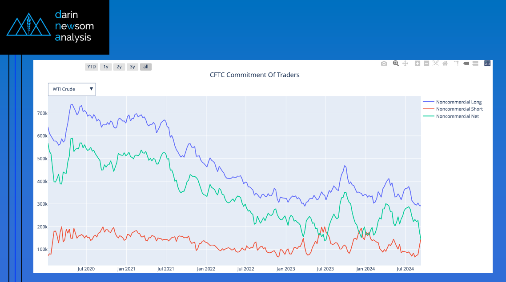The height and width of the screenshot is (282, 506).
Task: Click the Zoom out minus icon
Action: point(426,64)
